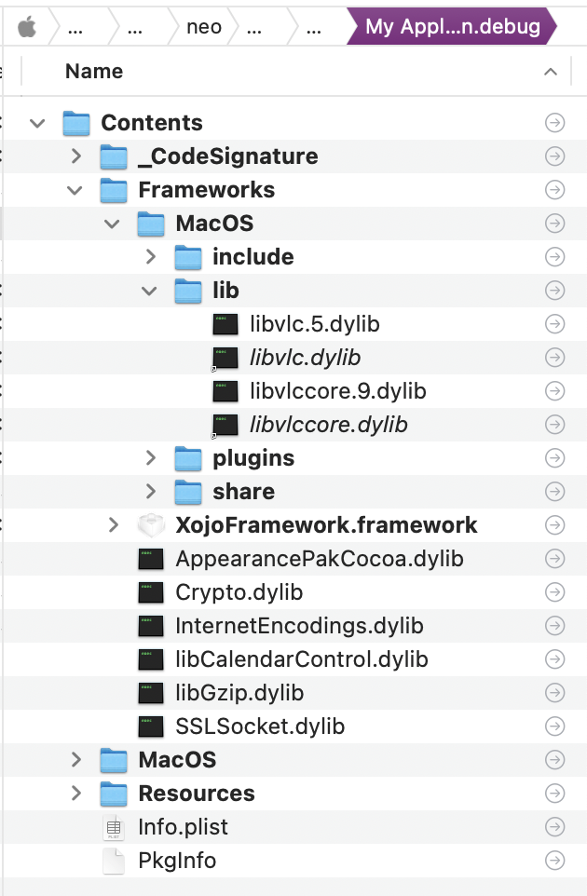Sort by the Name column header
Screen dimensions: 587x896
94,72
